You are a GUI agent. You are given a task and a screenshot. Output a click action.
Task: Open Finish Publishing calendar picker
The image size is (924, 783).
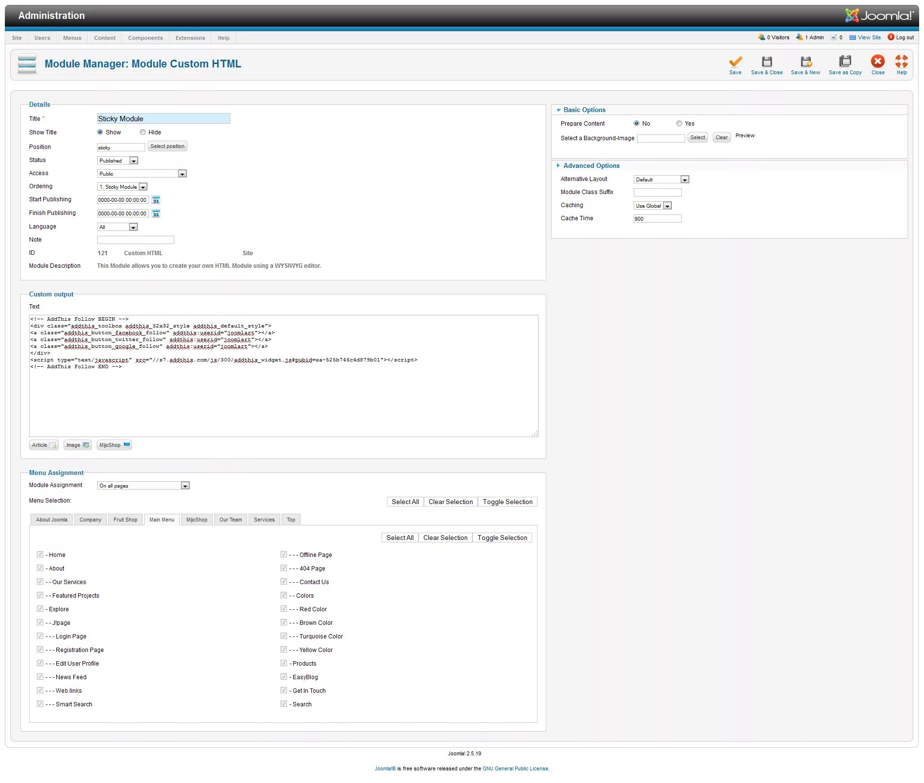coord(156,213)
